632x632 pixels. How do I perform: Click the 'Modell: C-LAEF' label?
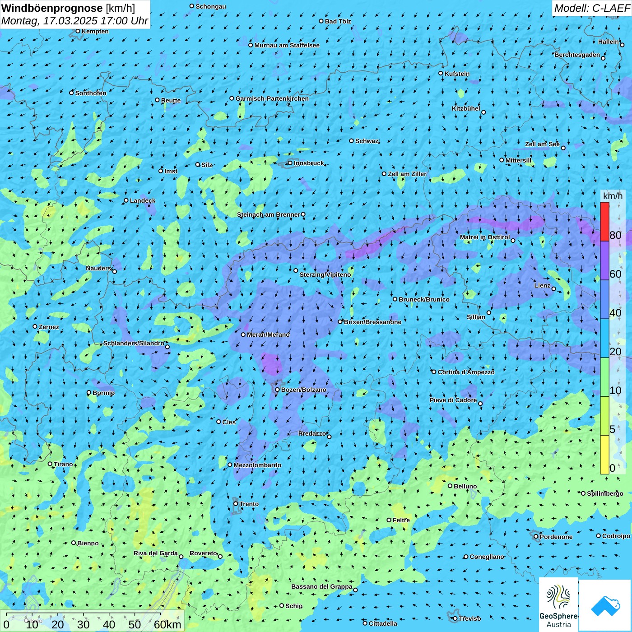[x=592, y=8]
